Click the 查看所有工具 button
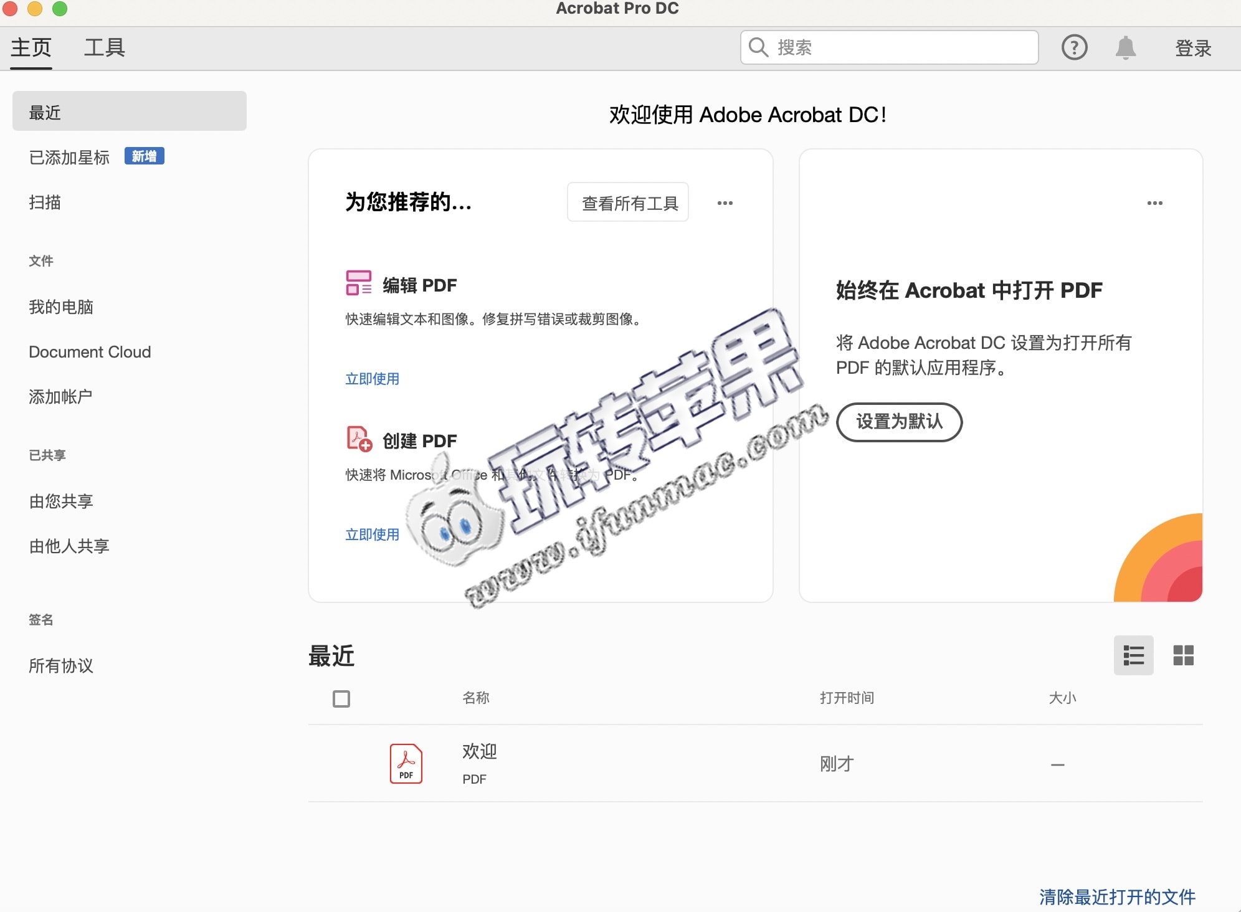The image size is (1241, 912). pyautogui.click(x=628, y=202)
